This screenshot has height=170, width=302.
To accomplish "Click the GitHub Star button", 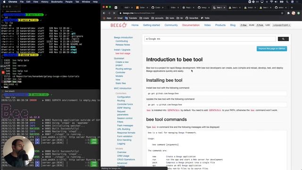I will point(243,25).
